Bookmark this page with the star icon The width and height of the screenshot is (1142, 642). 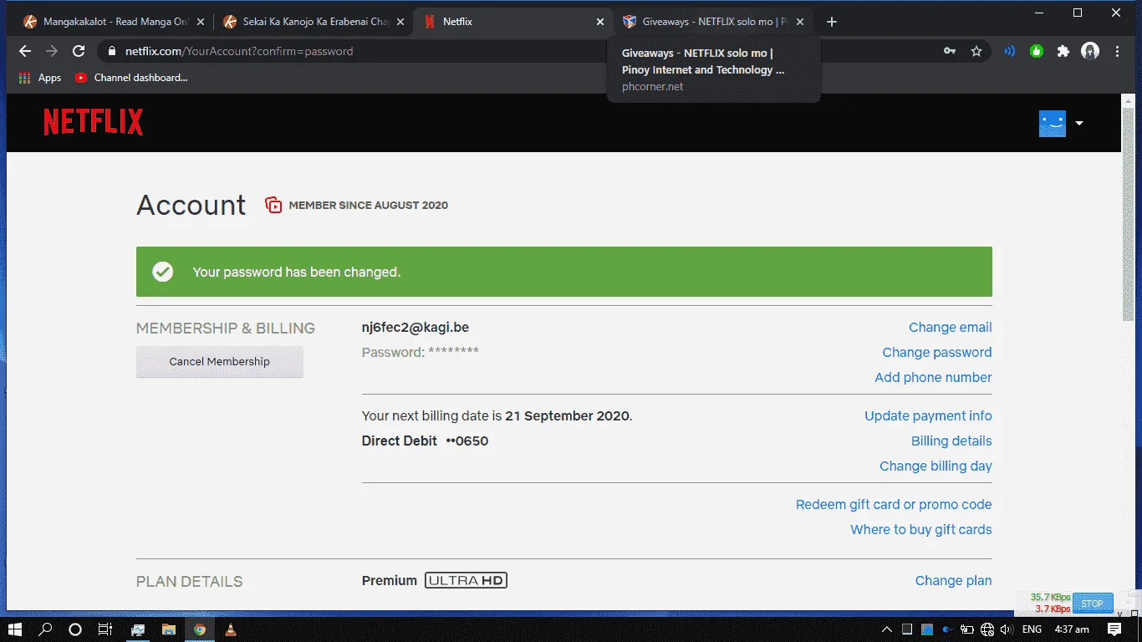976,51
